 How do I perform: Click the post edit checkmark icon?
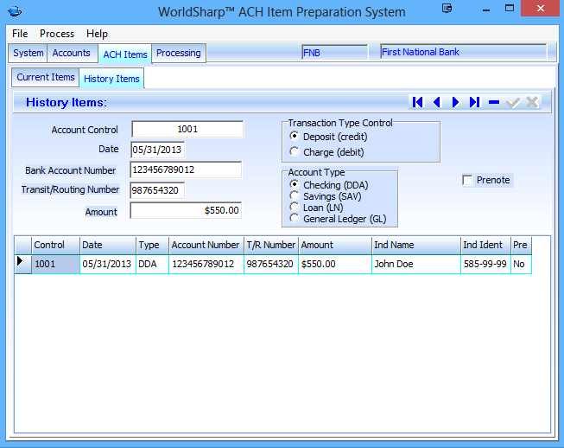click(x=513, y=102)
